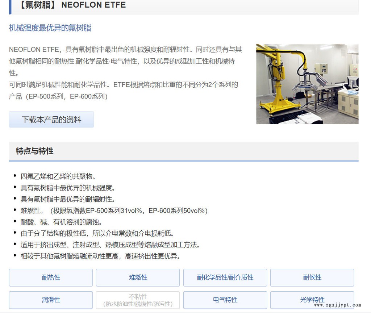Click the 四氟乙烯和乙烯的共聚物 bullet item
Screen dimensions: 371x313
point(58,176)
